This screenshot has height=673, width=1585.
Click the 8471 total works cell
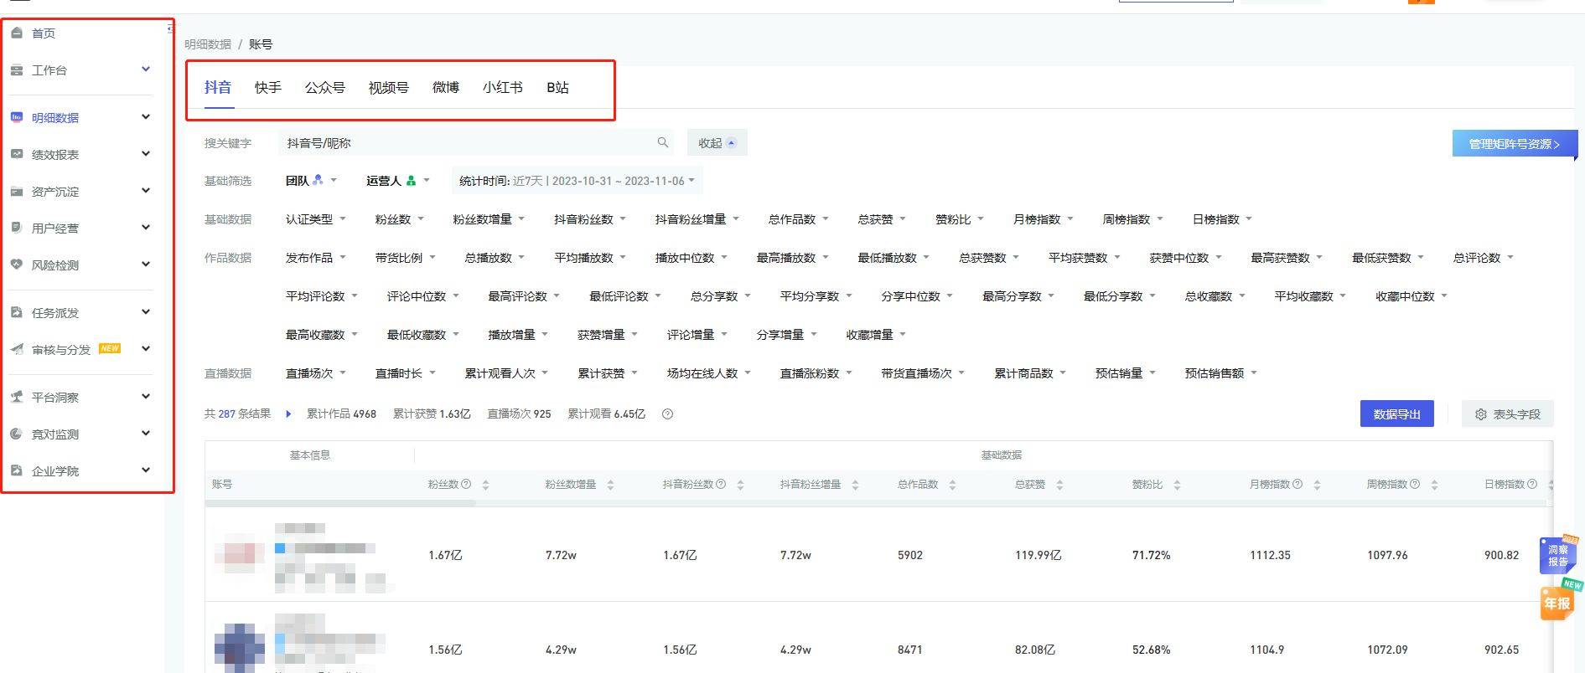(x=909, y=650)
